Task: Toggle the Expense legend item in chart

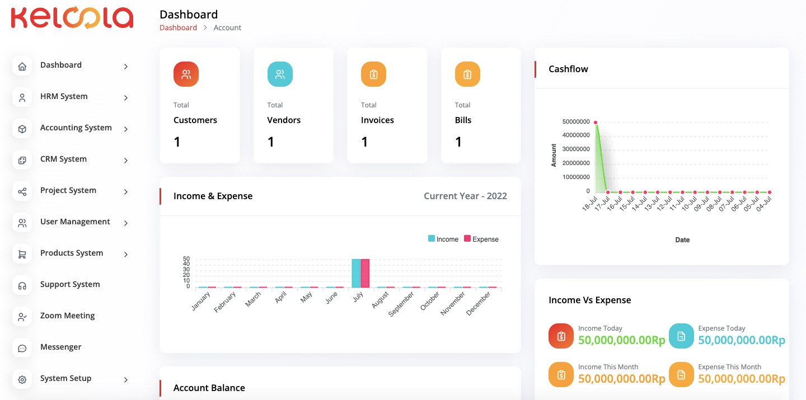Action: pyautogui.click(x=481, y=239)
